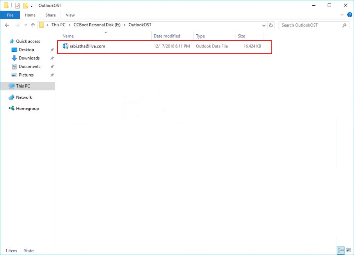Switch to the View ribbon tab

(x=70, y=15)
